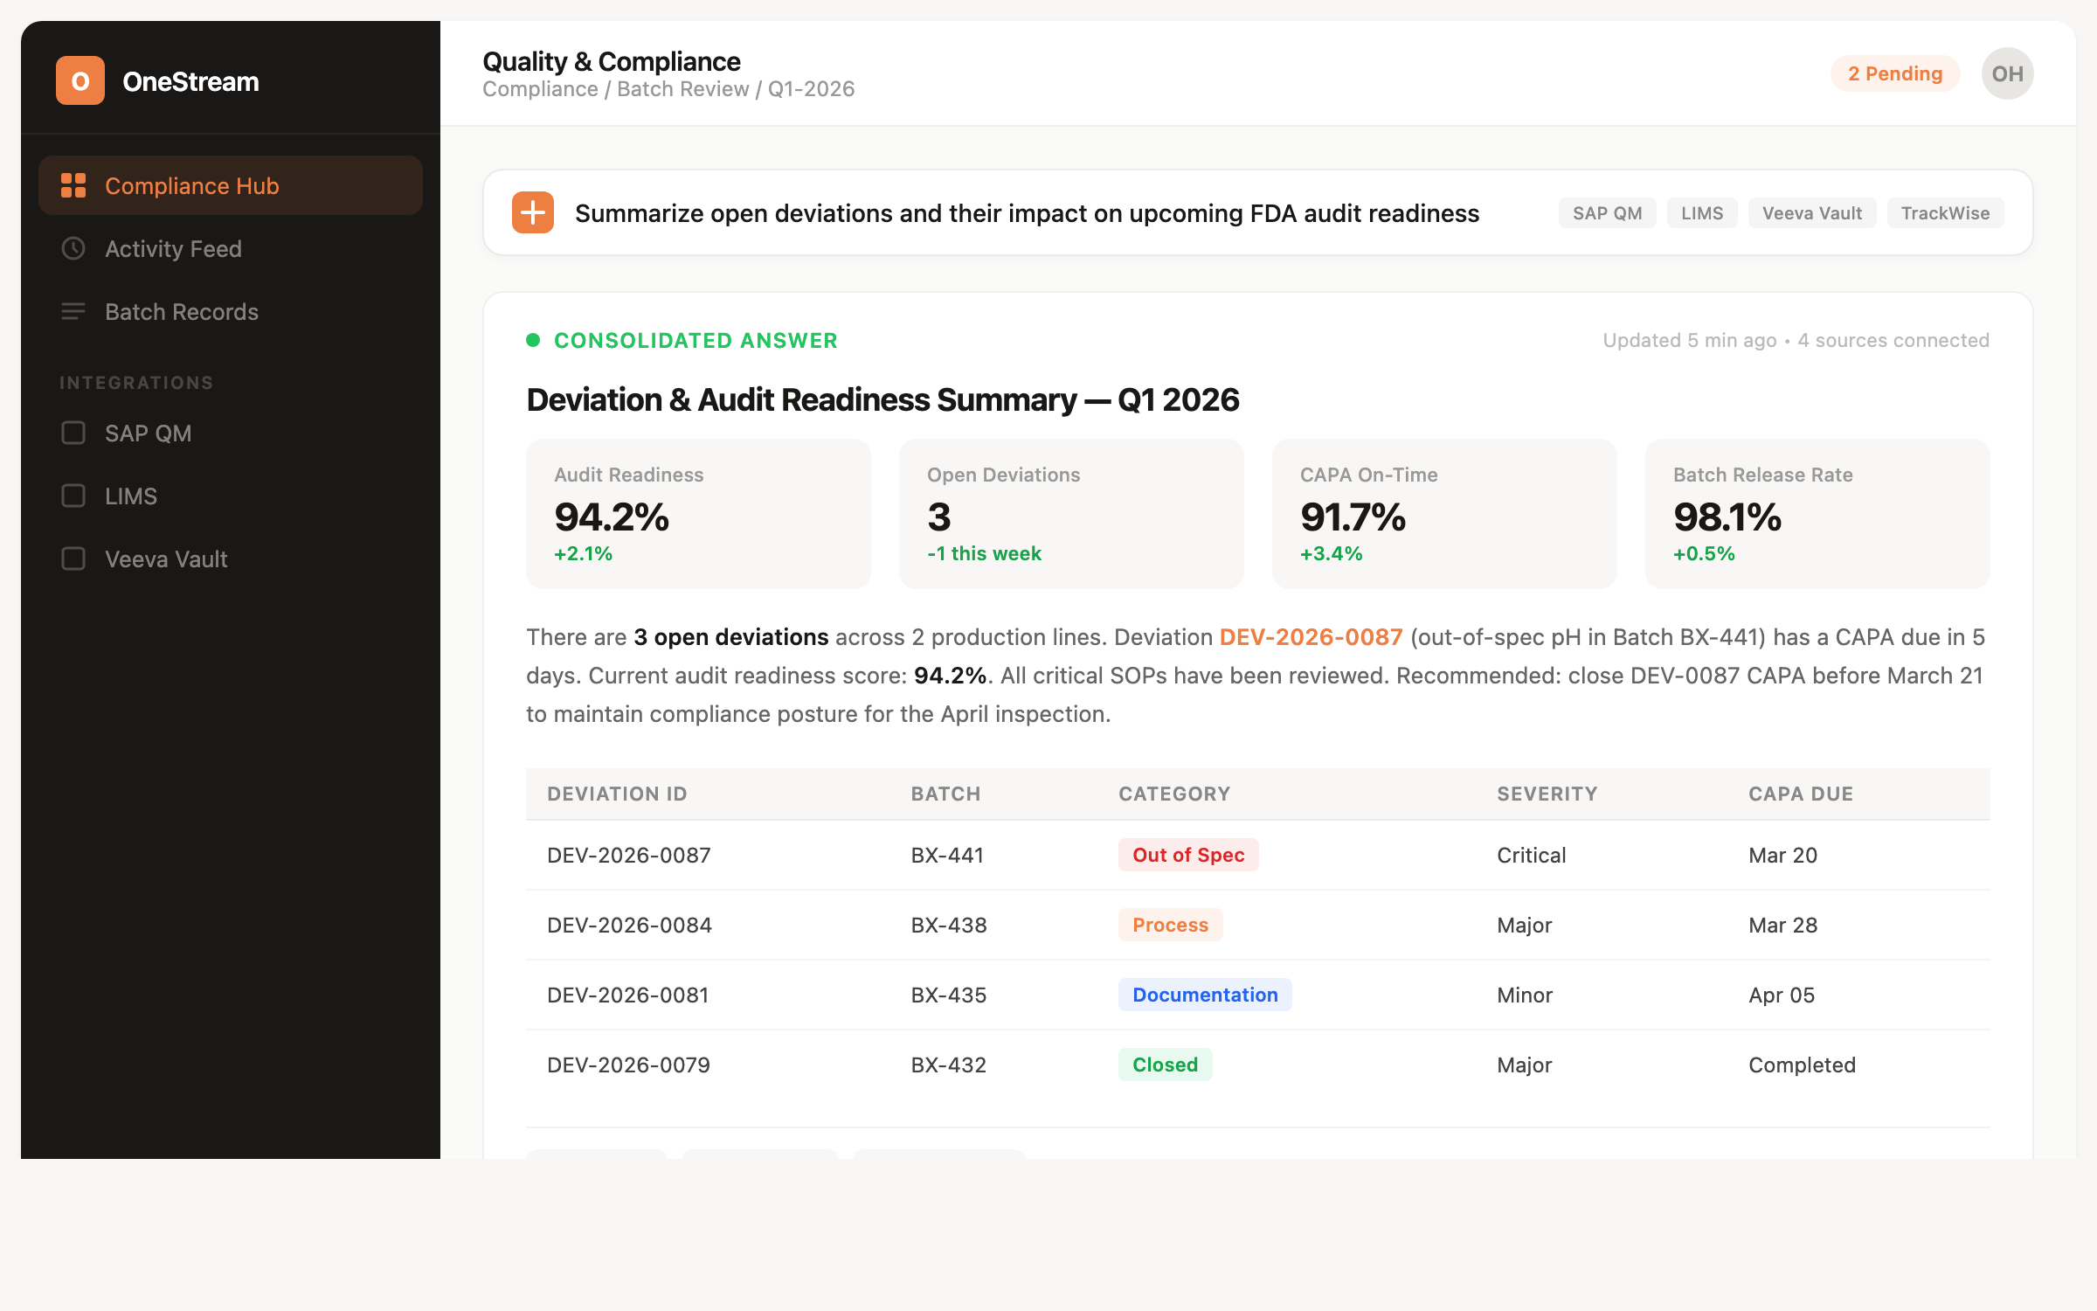Click the Open Deviations metric card
The height and width of the screenshot is (1311, 2097).
tap(1070, 513)
